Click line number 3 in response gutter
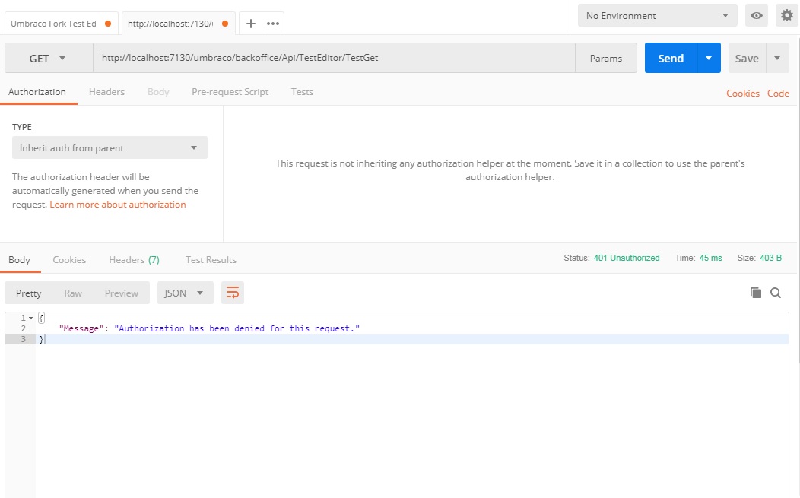 tap(23, 339)
